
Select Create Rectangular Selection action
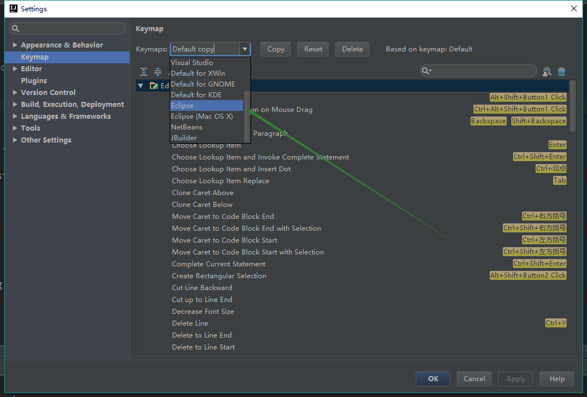[219, 275]
